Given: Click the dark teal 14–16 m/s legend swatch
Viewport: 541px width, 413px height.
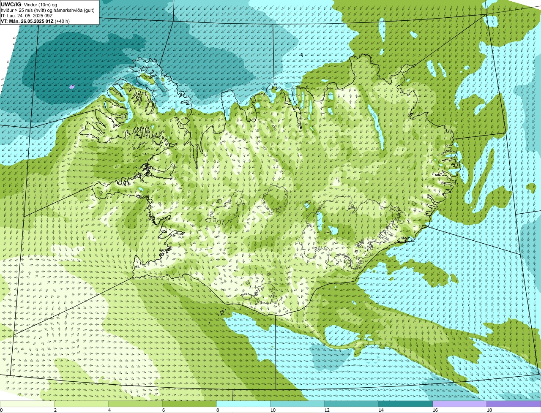Looking at the screenshot, I should [x=406, y=404].
